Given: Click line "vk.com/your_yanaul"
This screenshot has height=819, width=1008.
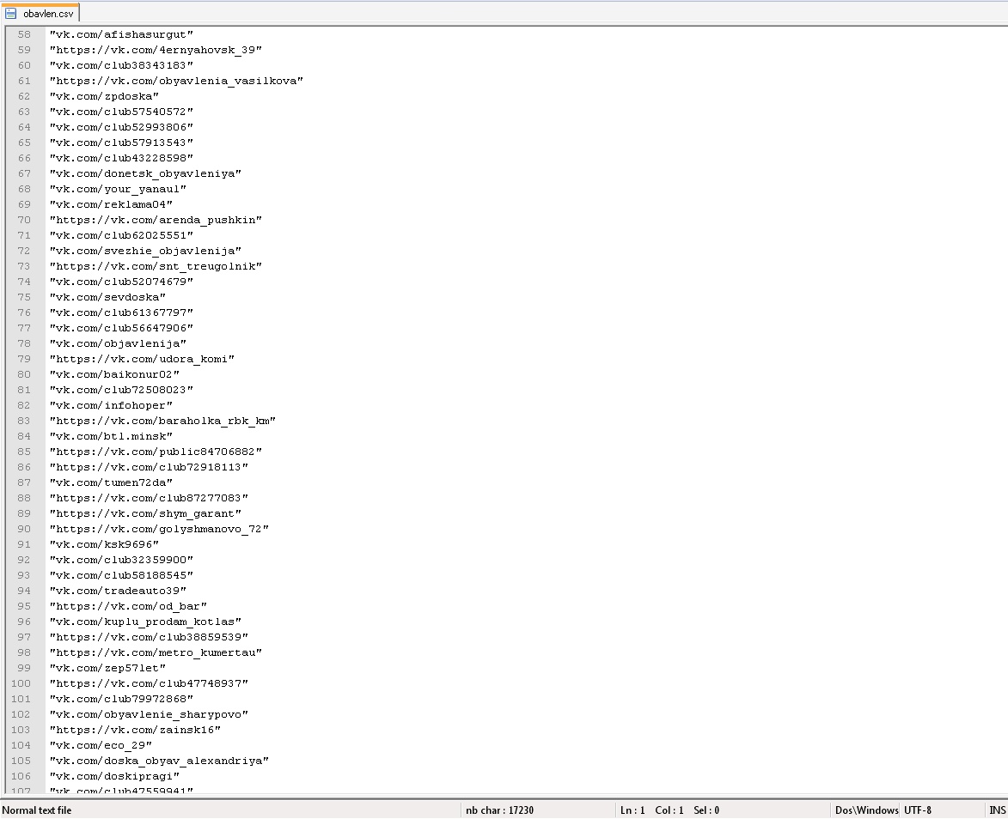Looking at the screenshot, I should point(119,189).
